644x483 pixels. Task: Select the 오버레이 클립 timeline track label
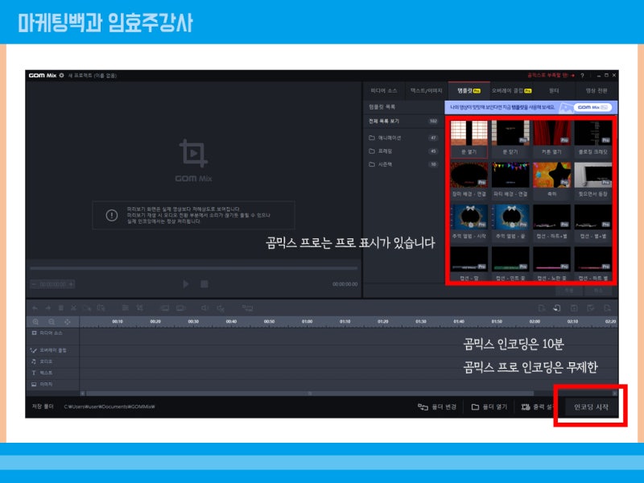(48, 350)
